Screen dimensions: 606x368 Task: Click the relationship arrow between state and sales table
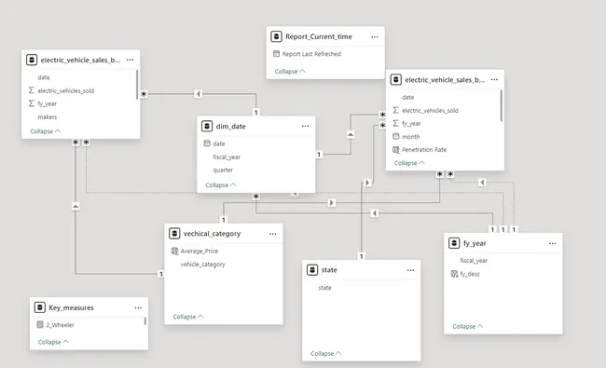click(x=367, y=183)
